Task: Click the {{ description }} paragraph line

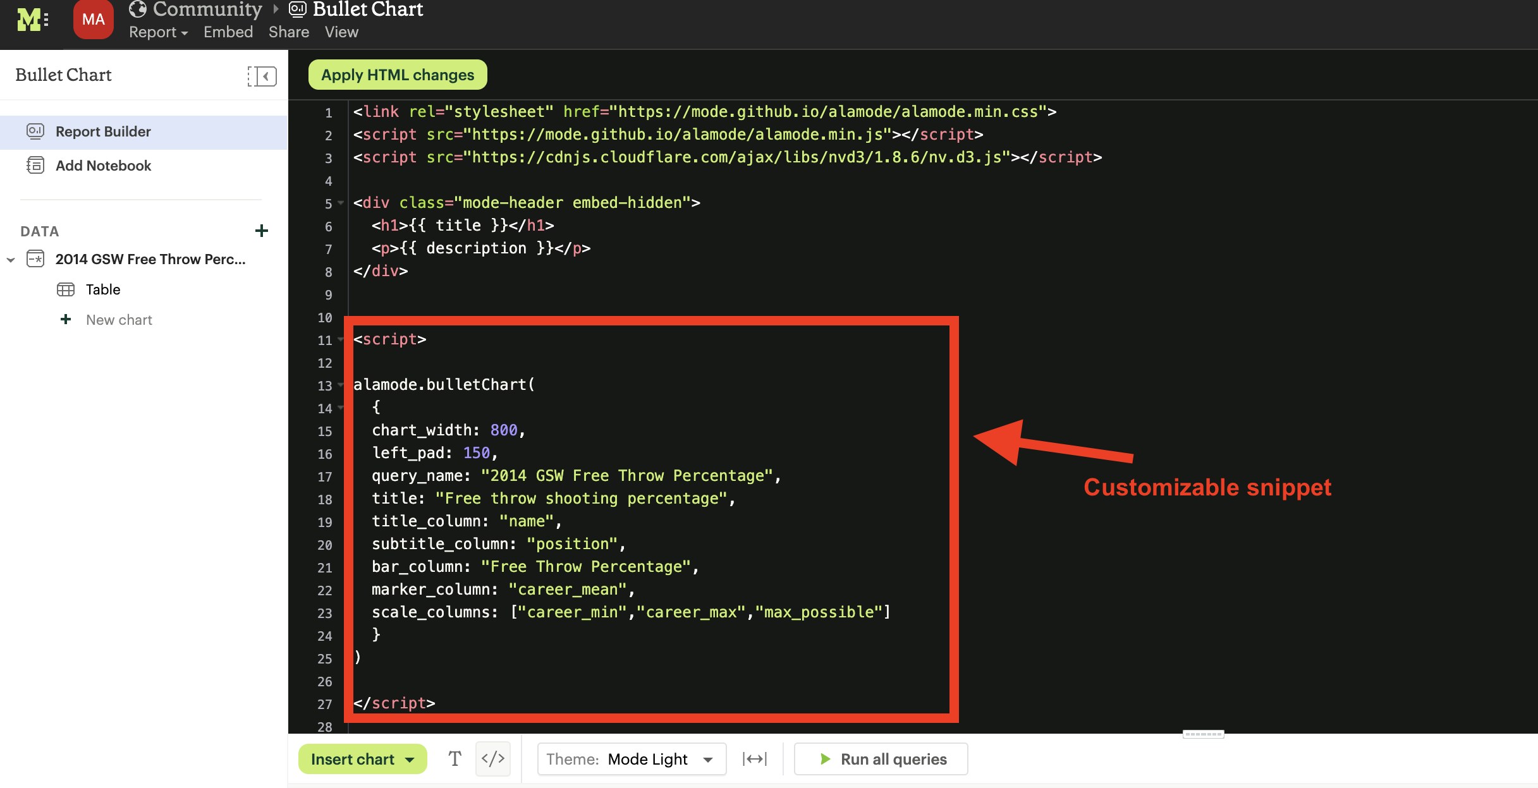Action: click(481, 248)
